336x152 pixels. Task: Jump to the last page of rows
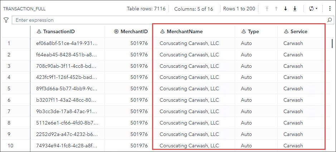[295, 9]
